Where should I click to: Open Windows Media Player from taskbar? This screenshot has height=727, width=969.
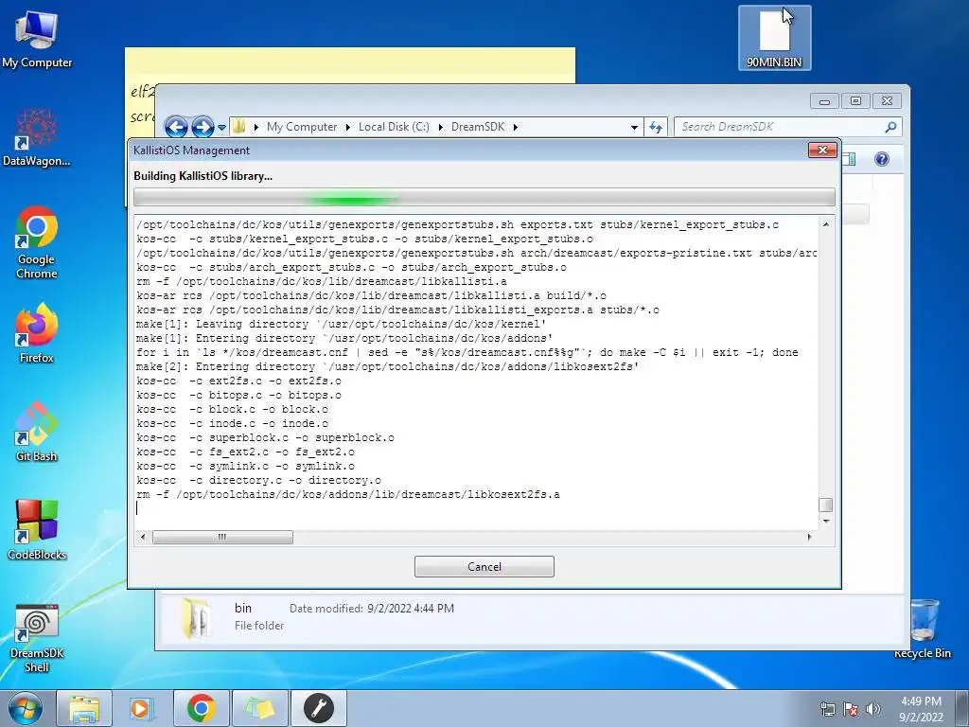(x=142, y=708)
